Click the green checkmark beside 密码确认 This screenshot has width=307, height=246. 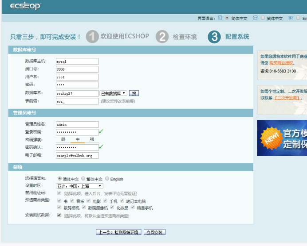coord(101,146)
